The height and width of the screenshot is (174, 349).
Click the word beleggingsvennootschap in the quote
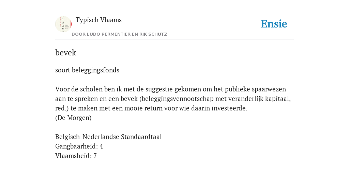click(x=178, y=99)
